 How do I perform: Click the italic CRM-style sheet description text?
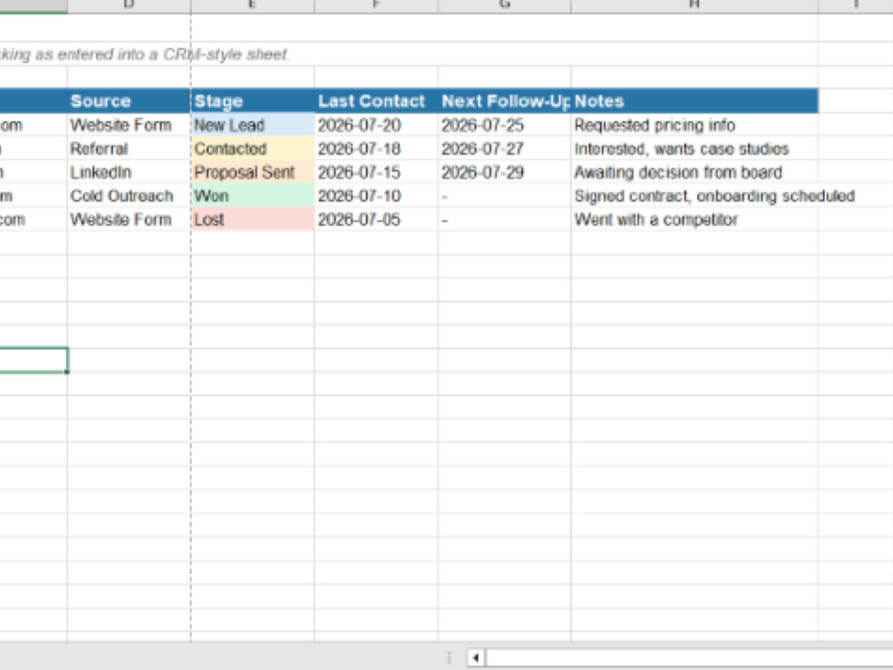(x=145, y=54)
